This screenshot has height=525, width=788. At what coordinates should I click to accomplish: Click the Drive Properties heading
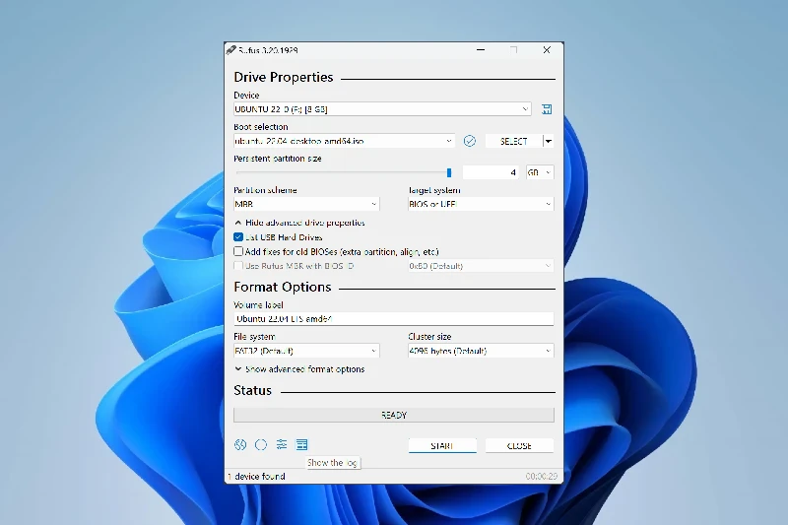click(284, 77)
